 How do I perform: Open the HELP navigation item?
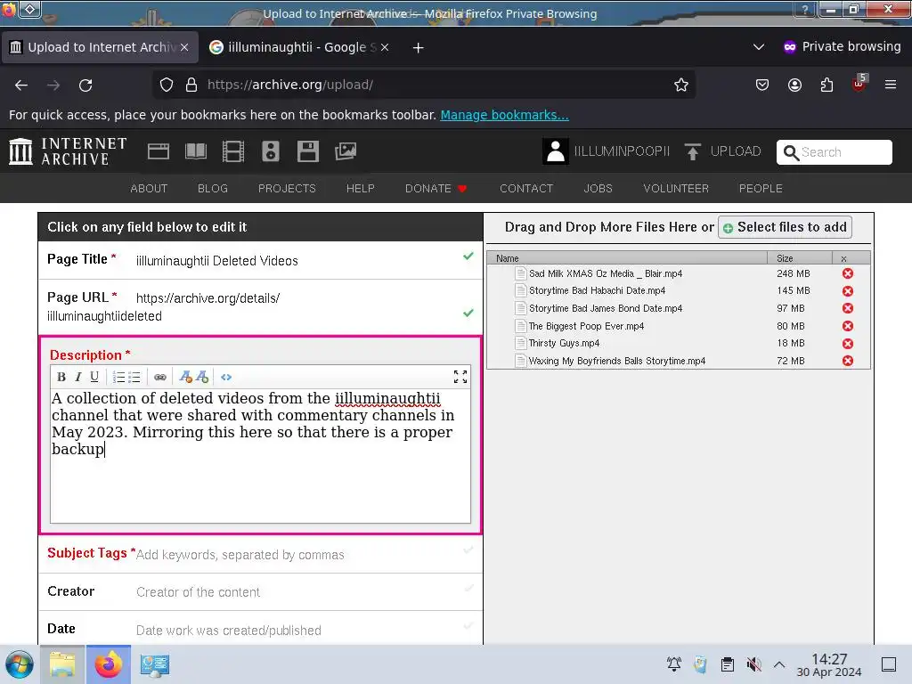point(360,189)
